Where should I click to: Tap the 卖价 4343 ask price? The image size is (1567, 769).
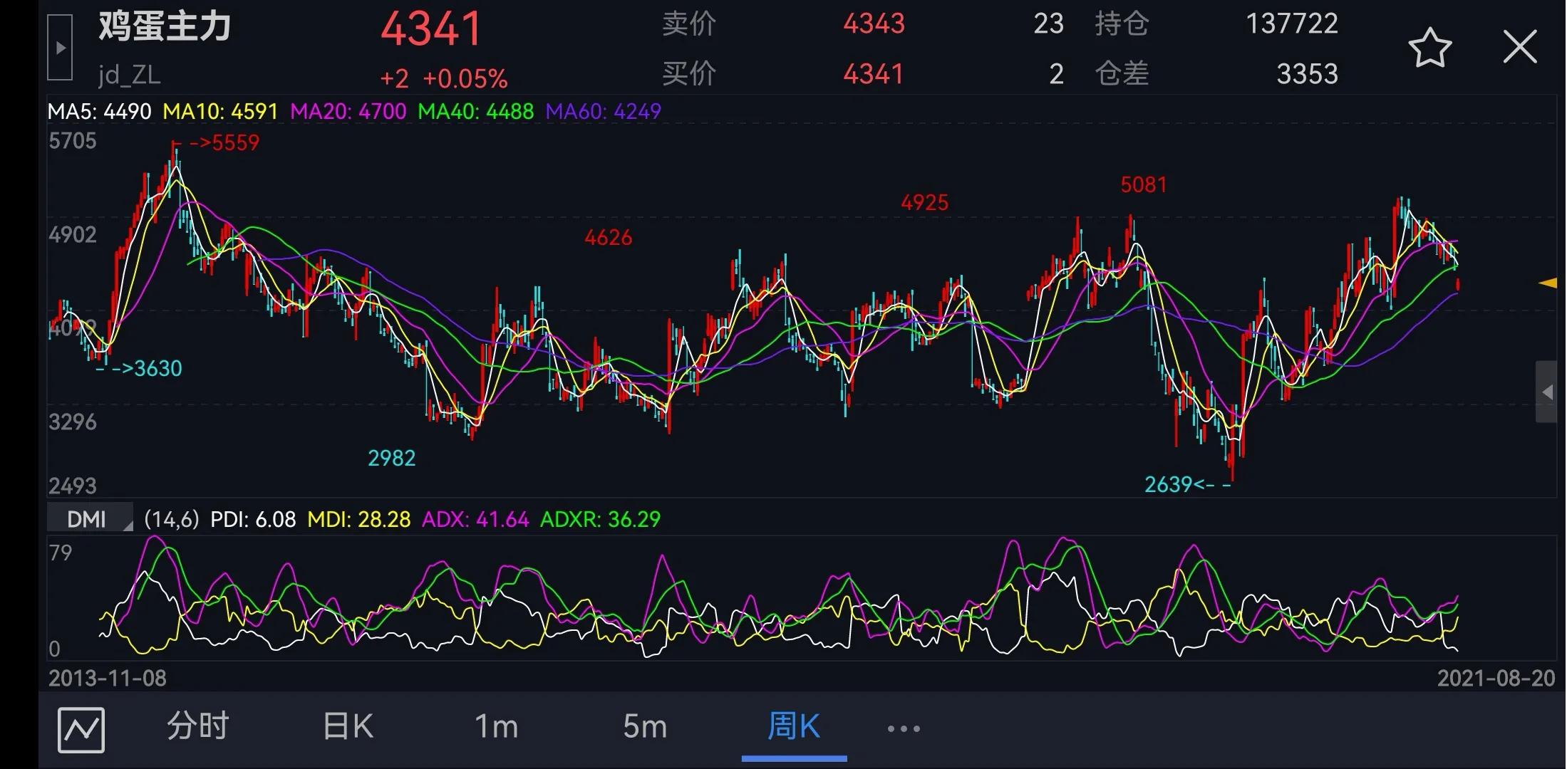pos(873,24)
